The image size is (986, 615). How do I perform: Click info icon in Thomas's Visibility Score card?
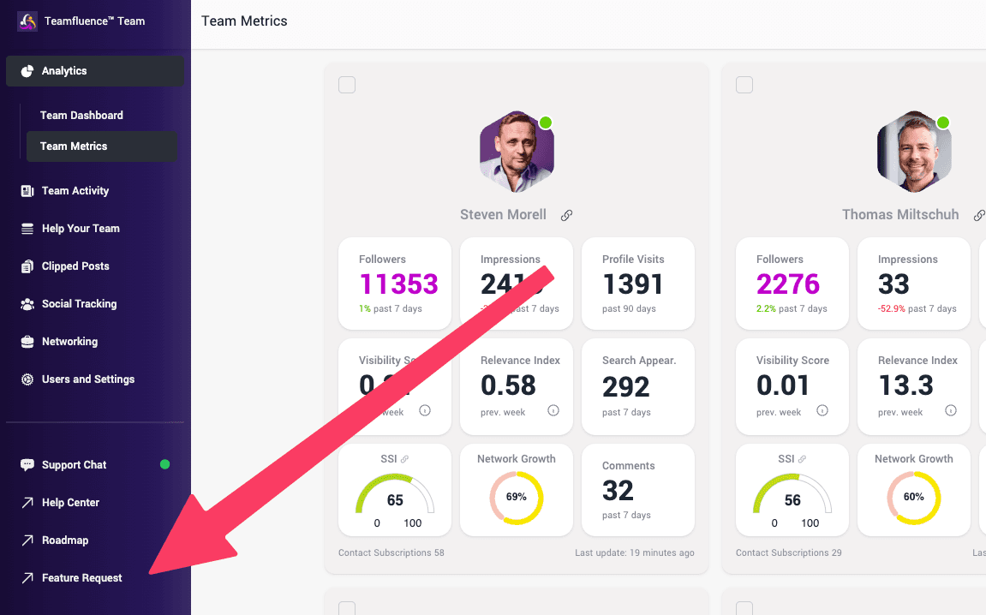click(x=822, y=410)
